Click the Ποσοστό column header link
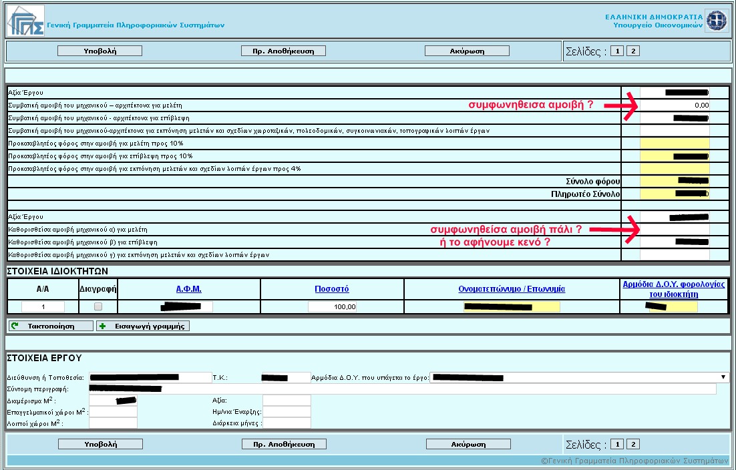This screenshot has width=736, height=470. tap(332, 289)
